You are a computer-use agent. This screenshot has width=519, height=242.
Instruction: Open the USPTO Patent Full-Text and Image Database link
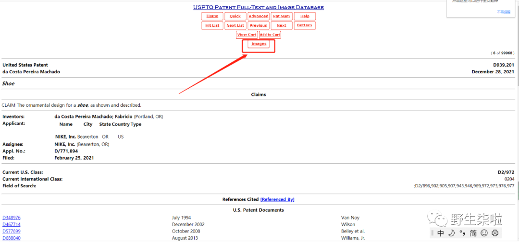click(259, 7)
